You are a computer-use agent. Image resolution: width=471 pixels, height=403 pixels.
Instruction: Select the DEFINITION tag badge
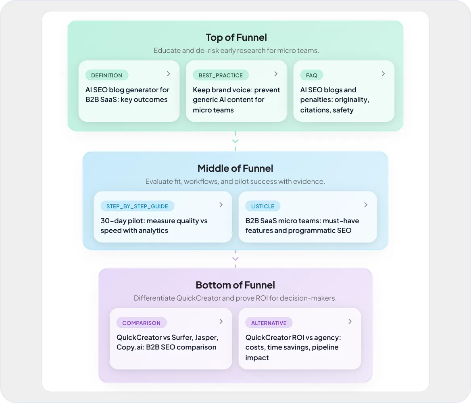click(106, 75)
